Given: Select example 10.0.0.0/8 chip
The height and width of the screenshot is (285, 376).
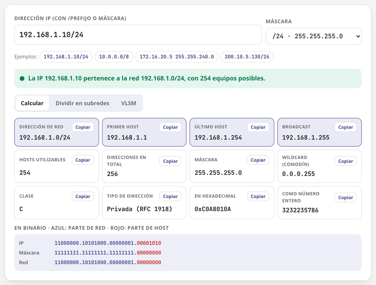Looking at the screenshot, I should click(x=114, y=57).
